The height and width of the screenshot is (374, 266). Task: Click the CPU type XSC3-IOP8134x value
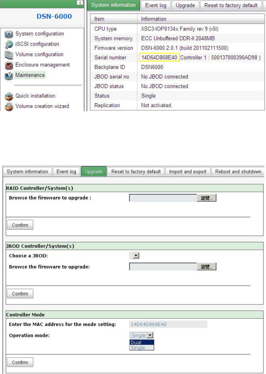pyautogui.click(x=180, y=29)
